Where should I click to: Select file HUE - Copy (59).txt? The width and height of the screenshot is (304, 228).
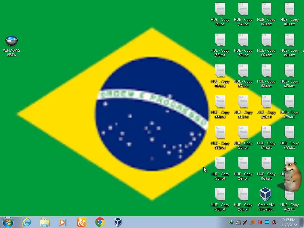click(x=243, y=45)
